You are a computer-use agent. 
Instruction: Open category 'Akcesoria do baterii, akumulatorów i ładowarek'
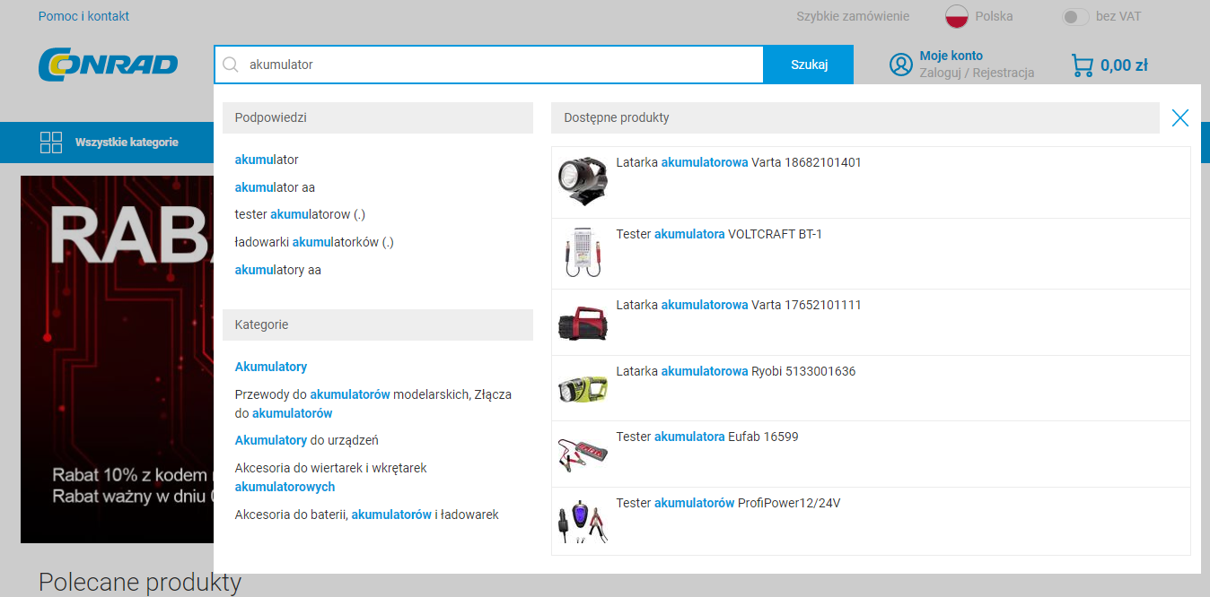pos(366,515)
